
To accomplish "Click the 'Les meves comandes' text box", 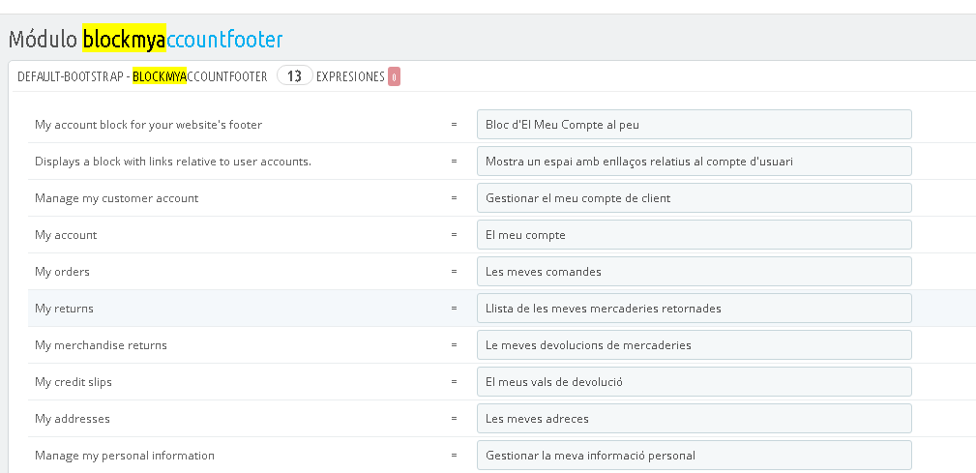I will [694, 272].
